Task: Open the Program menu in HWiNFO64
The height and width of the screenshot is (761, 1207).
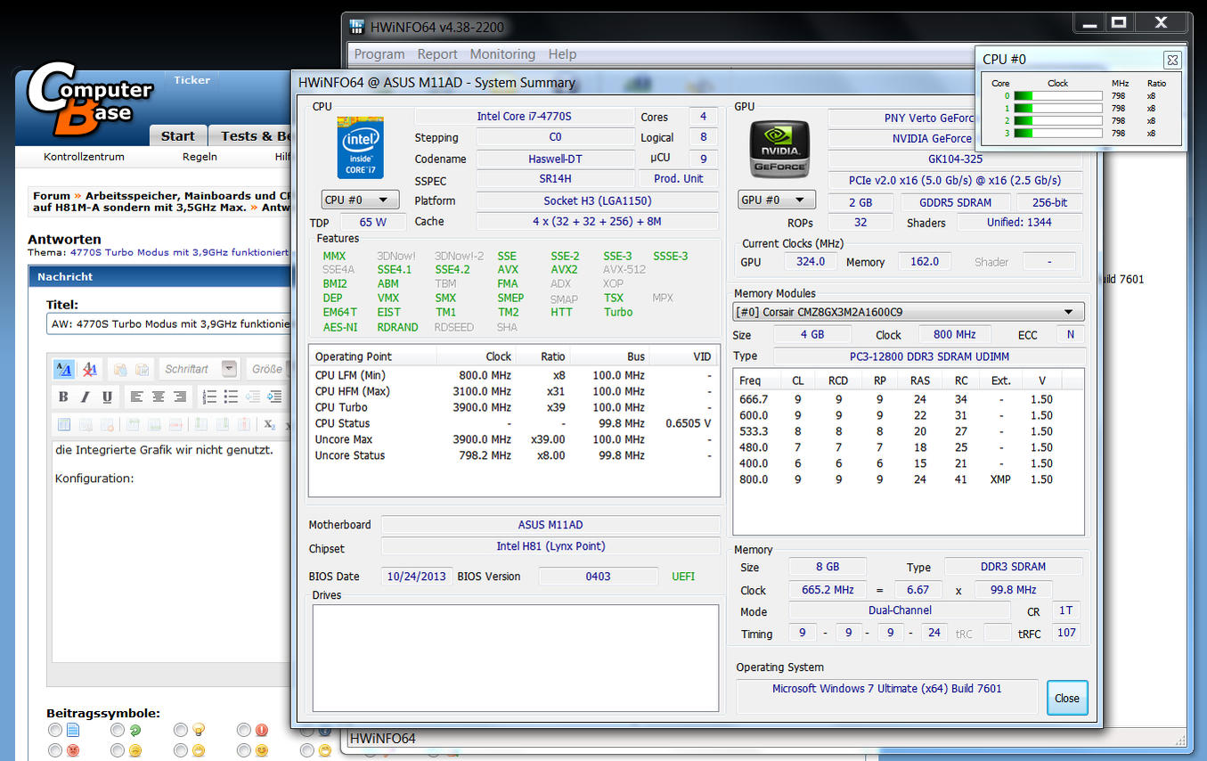Action: (379, 54)
